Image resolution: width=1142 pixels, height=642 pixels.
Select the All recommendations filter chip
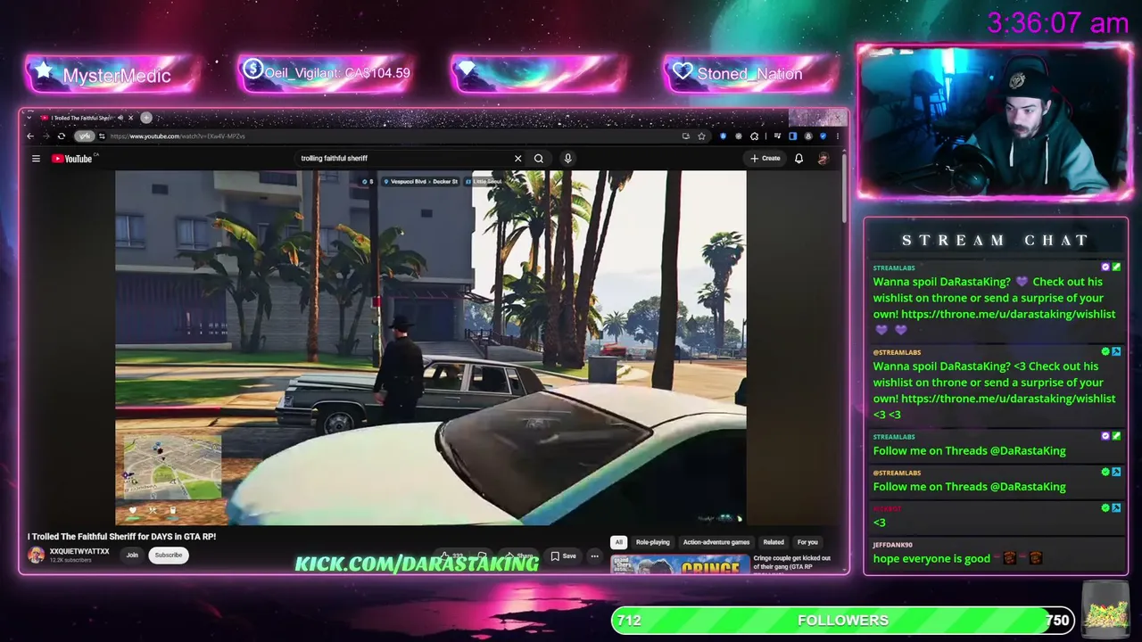click(x=618, y=542)
